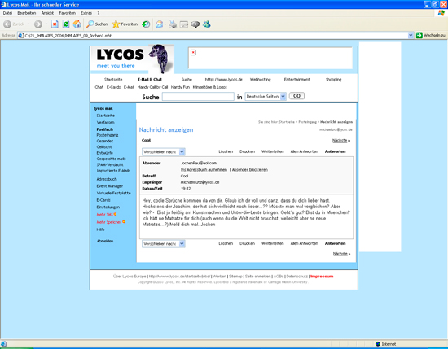This screenshot has height=349, width=448.
Task: Open the Datei menu
Action: point(7,13)
